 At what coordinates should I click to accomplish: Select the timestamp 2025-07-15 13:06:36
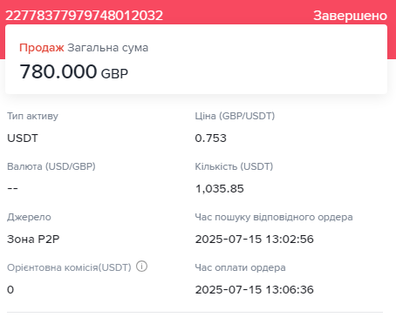tap(255, 290)
